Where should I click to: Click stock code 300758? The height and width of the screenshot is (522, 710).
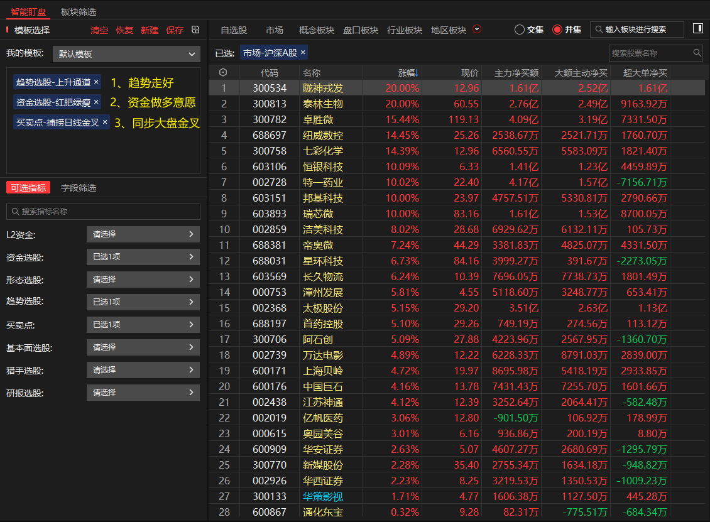pyautogui.click(x=270, y=151)
